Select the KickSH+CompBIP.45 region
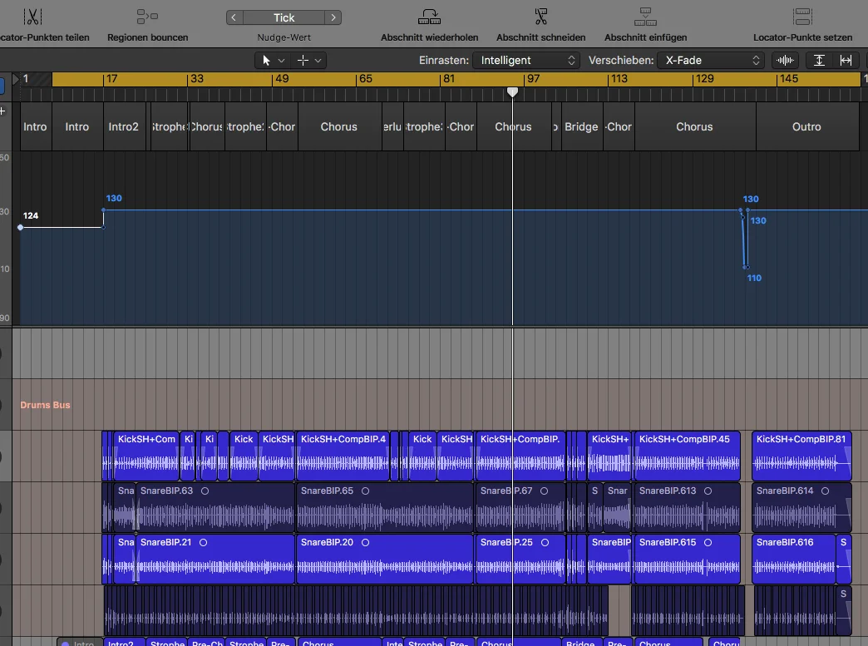 coord(687,456)
